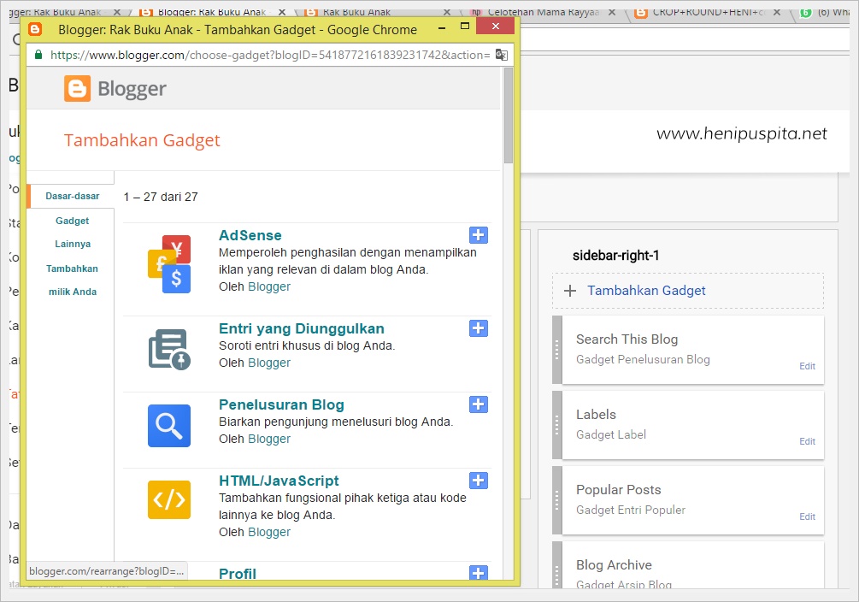Click the Labels gadget card

(693, 425)
